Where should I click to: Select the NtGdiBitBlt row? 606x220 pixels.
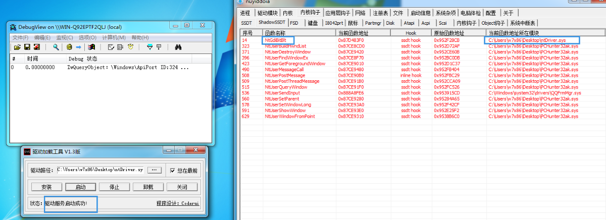click(422, 39)
